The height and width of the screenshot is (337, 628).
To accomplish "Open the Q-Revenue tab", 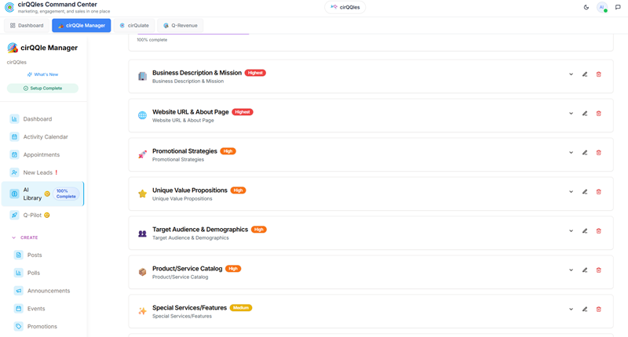I will pos(181,25).
